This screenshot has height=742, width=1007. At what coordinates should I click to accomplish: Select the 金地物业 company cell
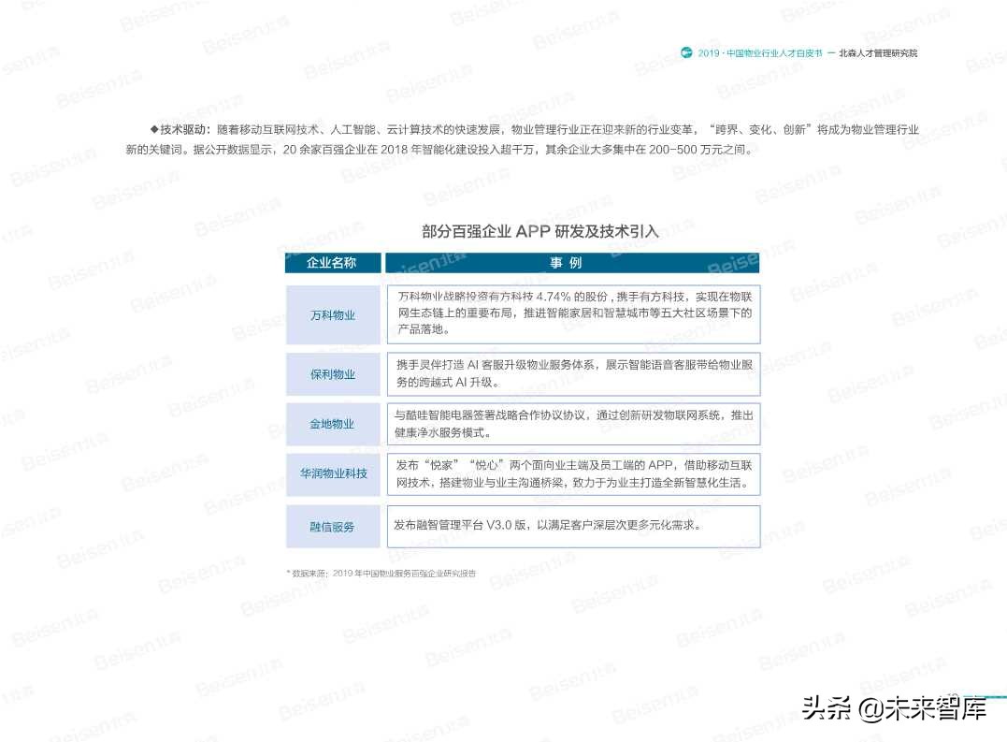point(332,424)
